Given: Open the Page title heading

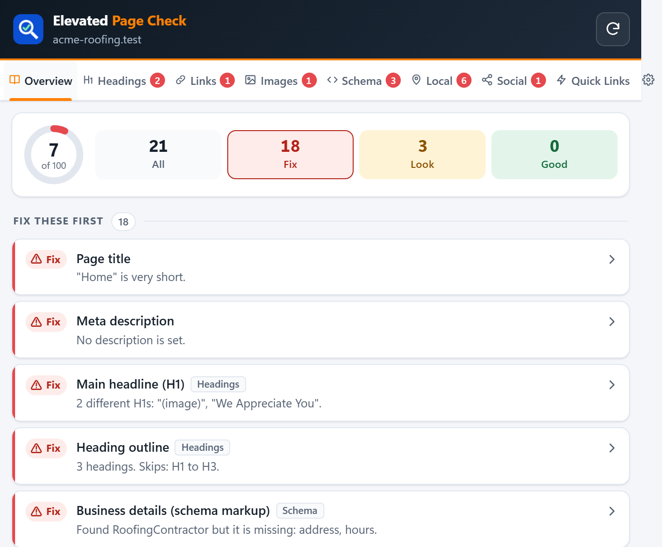Looking at the screenshot, I should pyautogui.click(x=103, y=259).
